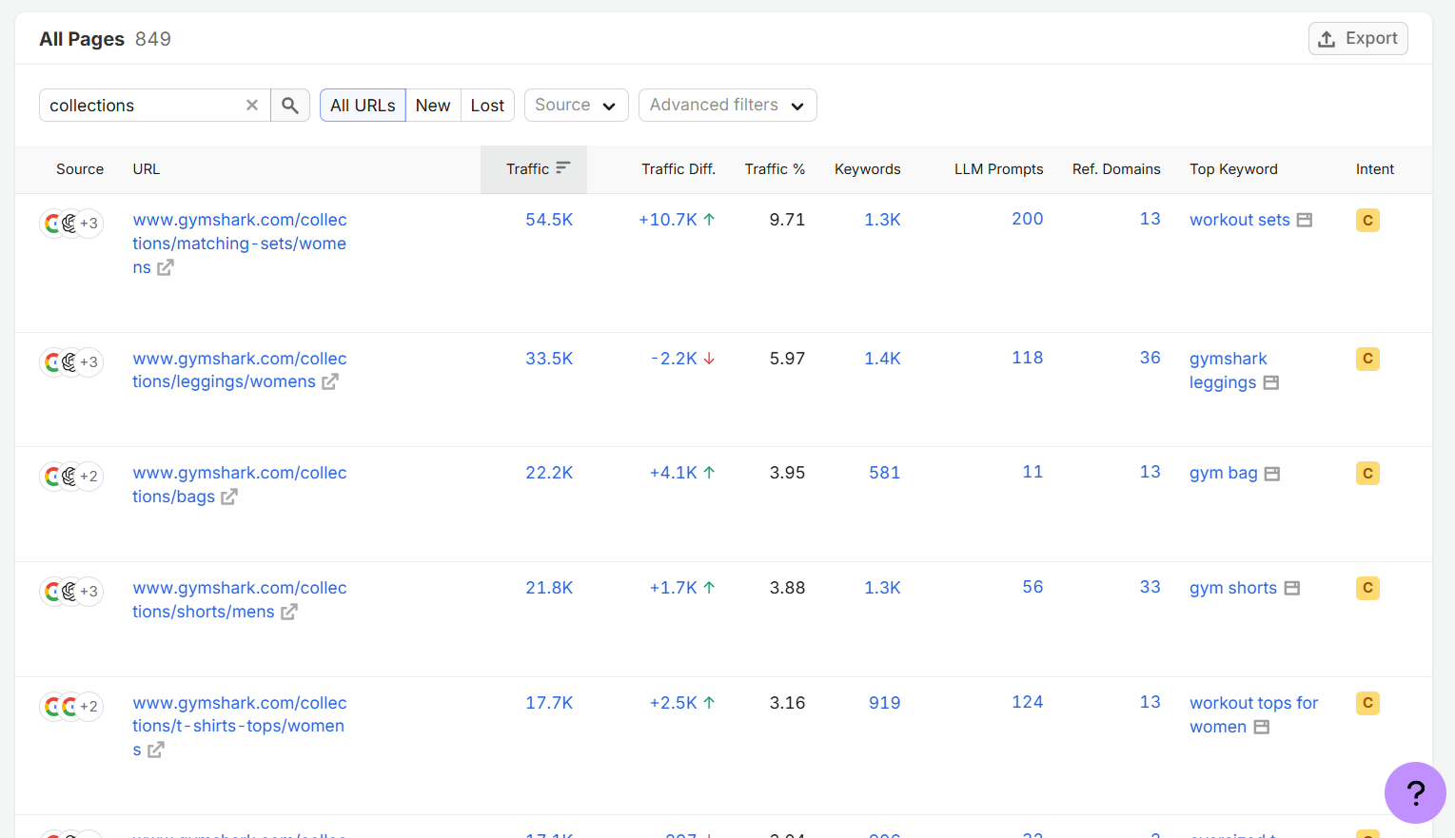Click ref. domains value 33
1455x838 pixels.
[x=1150, y=587]
